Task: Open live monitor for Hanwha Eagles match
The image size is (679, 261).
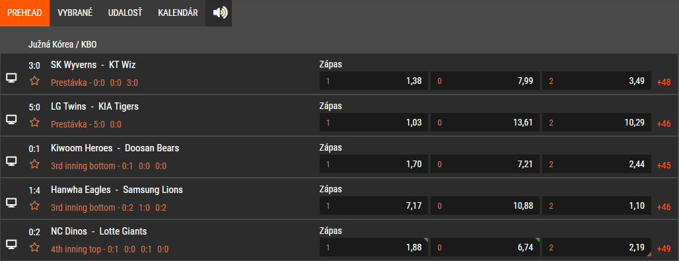Action: click(x=11, y=203)
